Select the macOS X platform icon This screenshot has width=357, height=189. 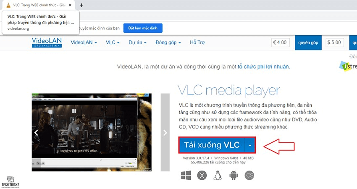tap(202, 176)
